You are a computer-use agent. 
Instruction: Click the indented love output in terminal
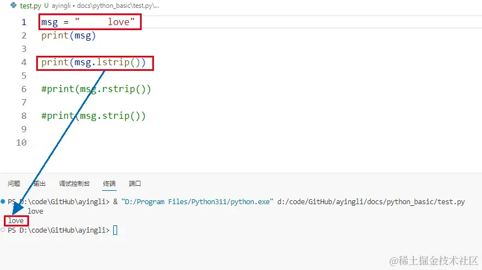[35, 211]
